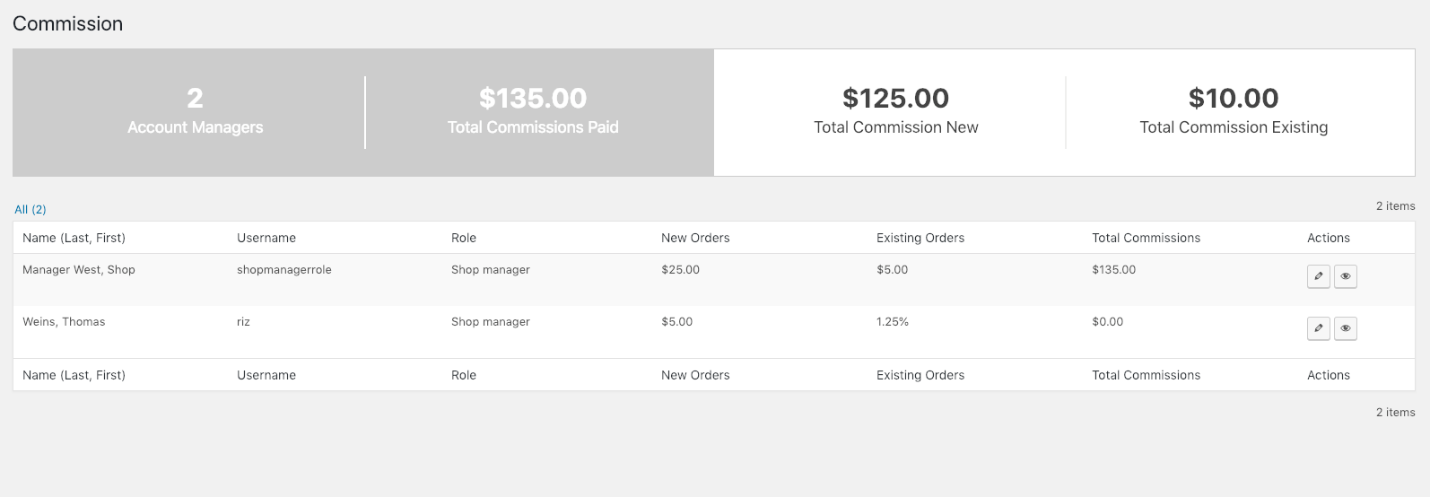Viewport: 1430px width, 497px height.
Task: Select the Manager West, Shop name cell
Action: [x=79, y=269]
